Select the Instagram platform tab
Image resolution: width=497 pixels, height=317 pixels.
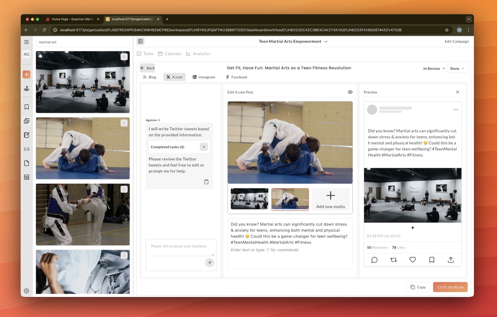coord(204,77)
